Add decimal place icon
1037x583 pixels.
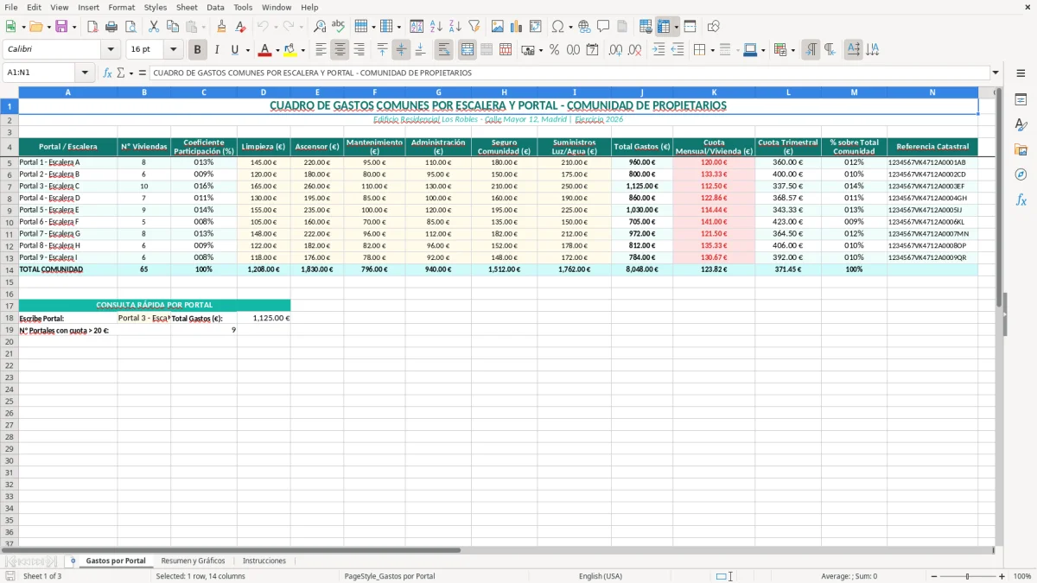[615, 50]
